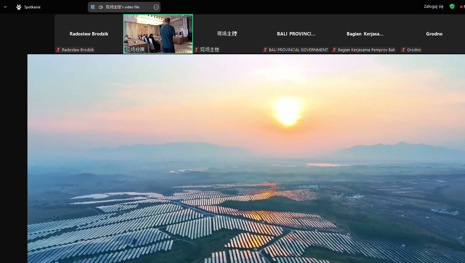
Task: Select the BALI PROVINCI... participant tile
Action: tap(296, 34)
